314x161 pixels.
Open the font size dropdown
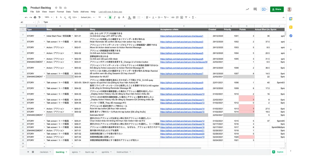(101, 17)
